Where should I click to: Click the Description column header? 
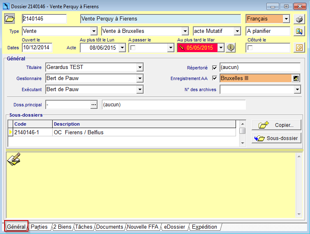click(144, 124)
